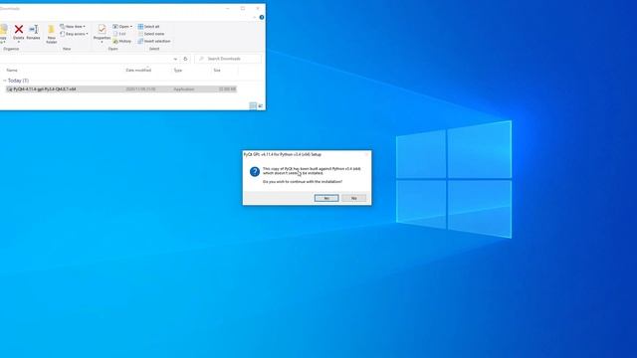Viewport: 637px width, 358px height.
Task: Minimize the Downloads File Explorer window
Action: click(228, 8)
